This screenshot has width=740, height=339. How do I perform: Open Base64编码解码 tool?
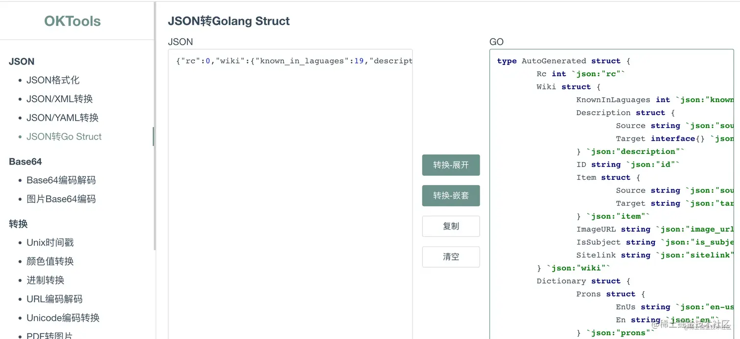tap(61, 180)
